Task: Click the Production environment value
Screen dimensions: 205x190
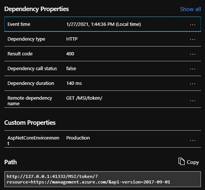Action: [x=78, y=138]
